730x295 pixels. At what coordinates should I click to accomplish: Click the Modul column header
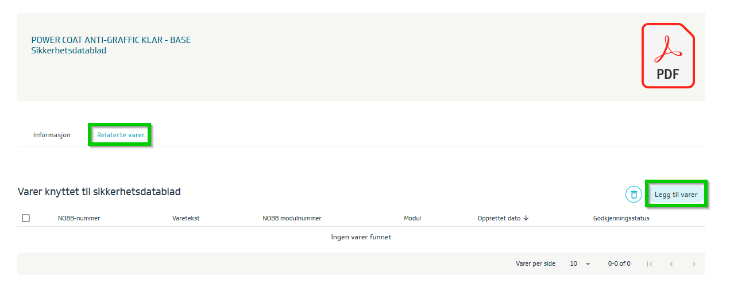[x=412, y=218]
